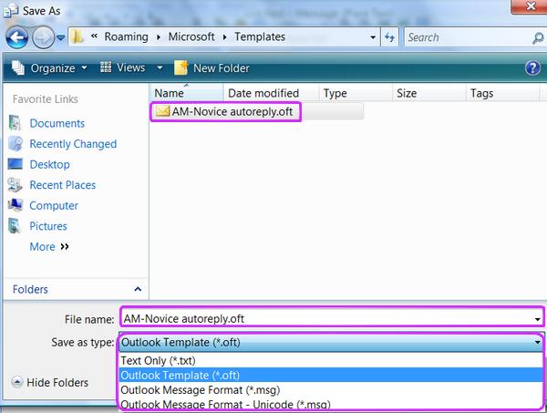Image resolution: width=547 pixels, height=413 pixels.
Task: Choose Outlook Message Format (*.msg) option
Action: [x=331, y=389]
